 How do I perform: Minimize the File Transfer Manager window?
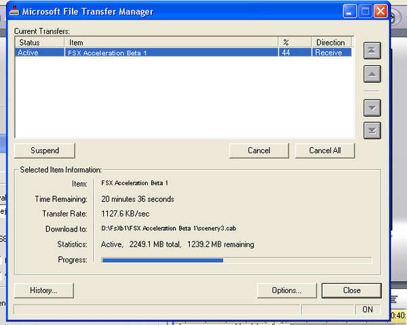point(349,12)
